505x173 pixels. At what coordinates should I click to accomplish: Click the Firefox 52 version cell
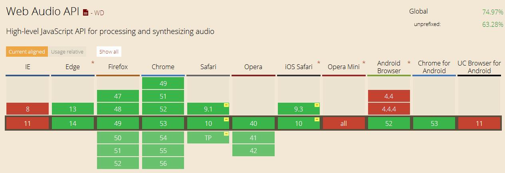click(118, 163)
